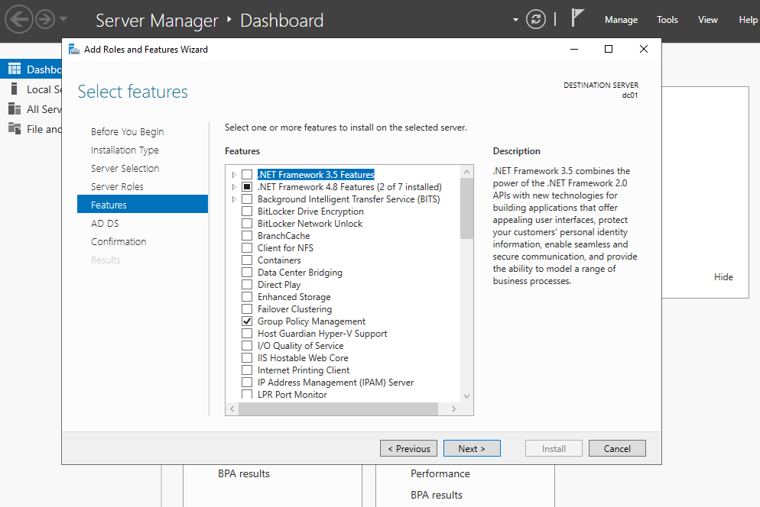The width and height of the screenshot is (760, 507).
Task: Select File and Storage Services sidebar icon
Action: pos(15,129)
